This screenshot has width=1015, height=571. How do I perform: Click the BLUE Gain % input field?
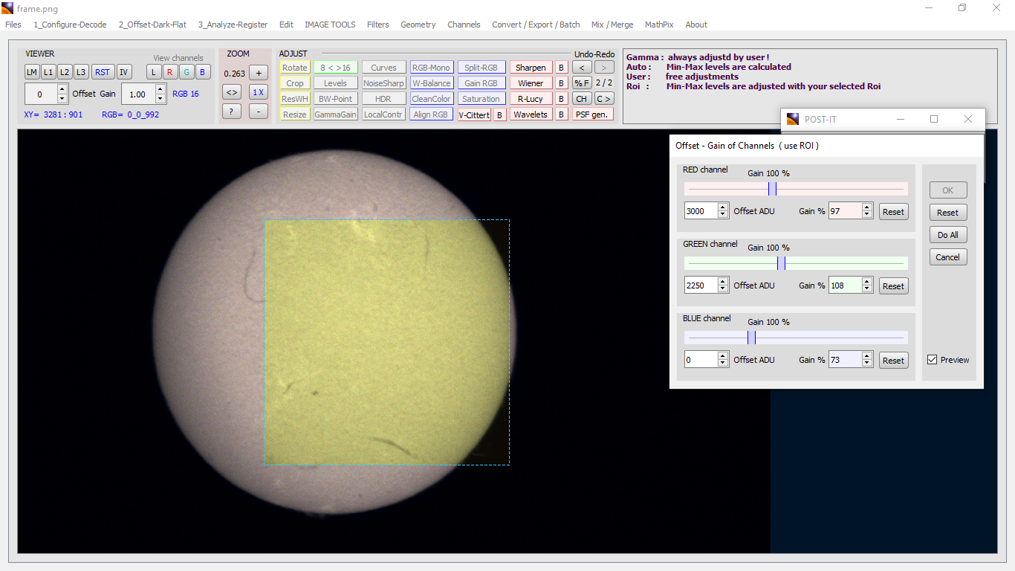pyautogui.click(x=845, y=360)
